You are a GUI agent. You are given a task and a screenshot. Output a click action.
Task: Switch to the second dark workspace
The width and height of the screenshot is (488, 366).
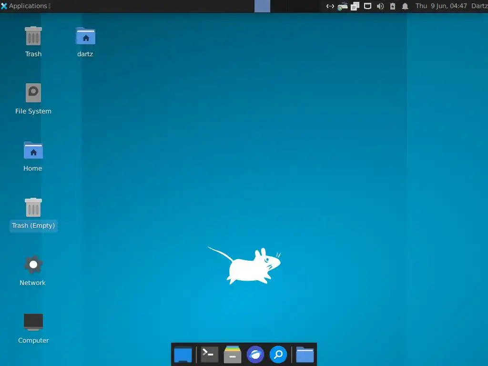(x=278, y=6)
